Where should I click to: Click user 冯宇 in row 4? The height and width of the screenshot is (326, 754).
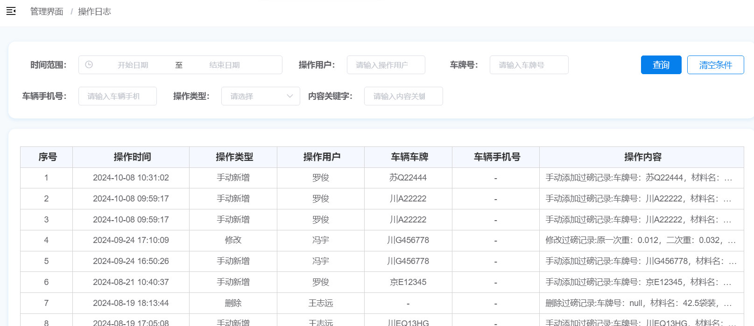click(321, 240)
